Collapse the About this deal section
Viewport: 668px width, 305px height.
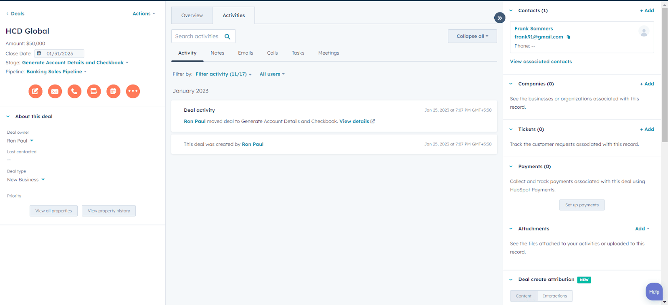(x=8, y=117)
